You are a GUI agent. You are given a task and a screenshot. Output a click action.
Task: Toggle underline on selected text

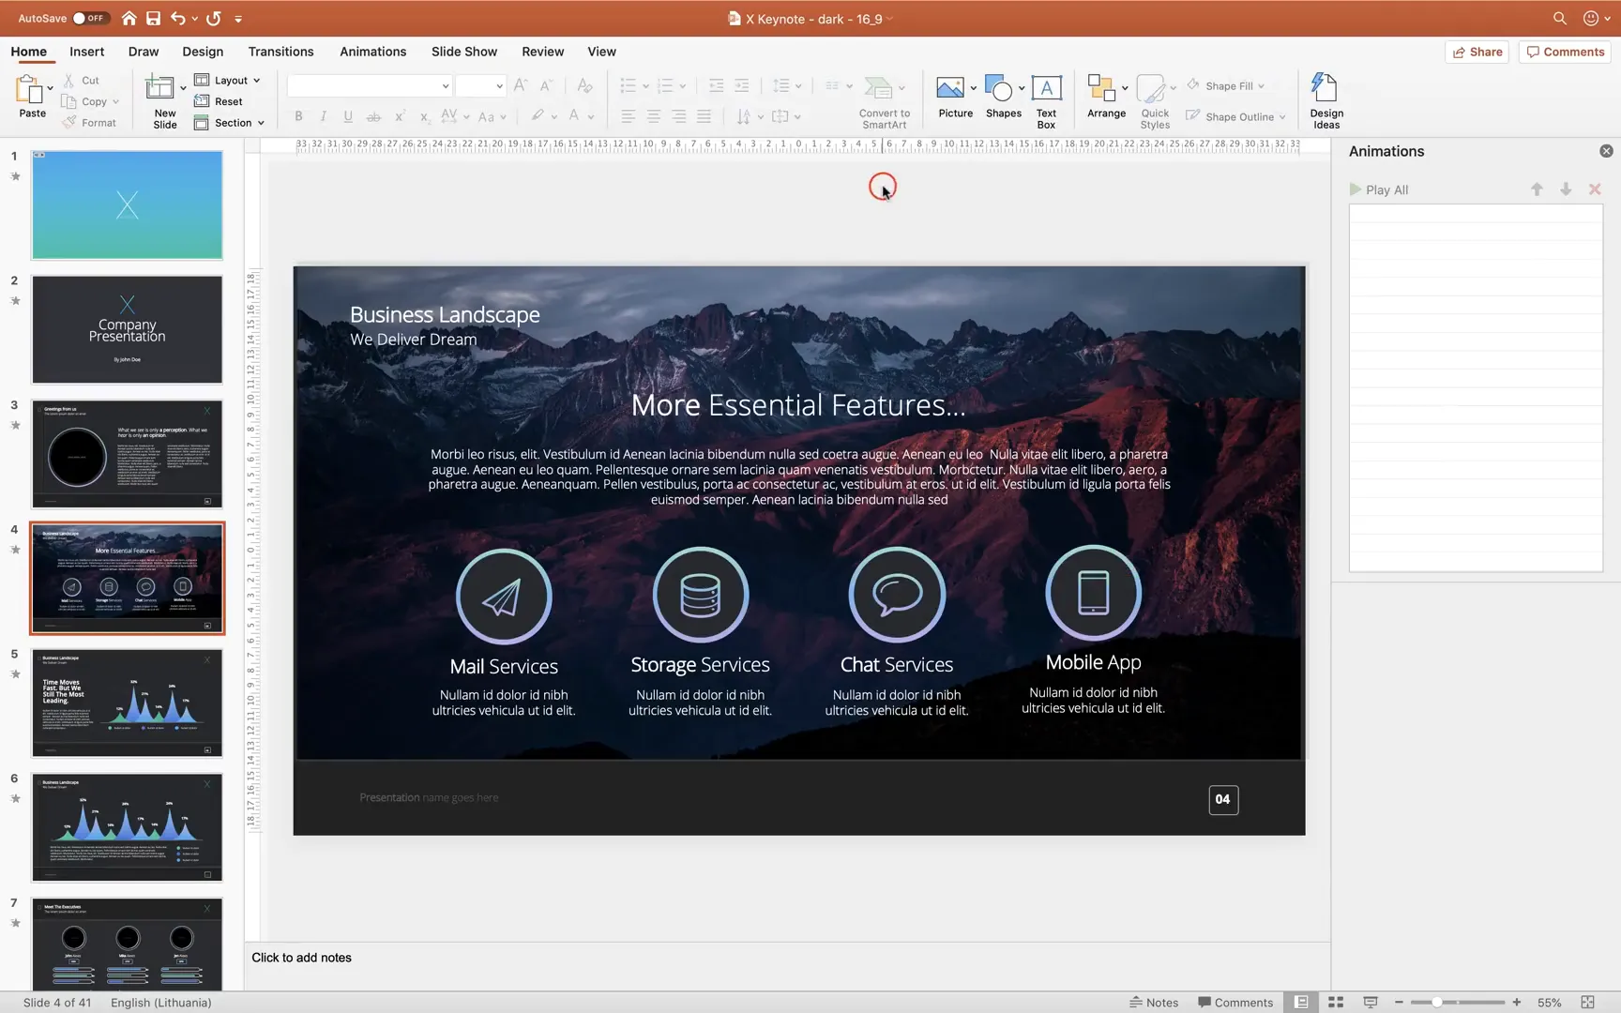click(347, 116)
